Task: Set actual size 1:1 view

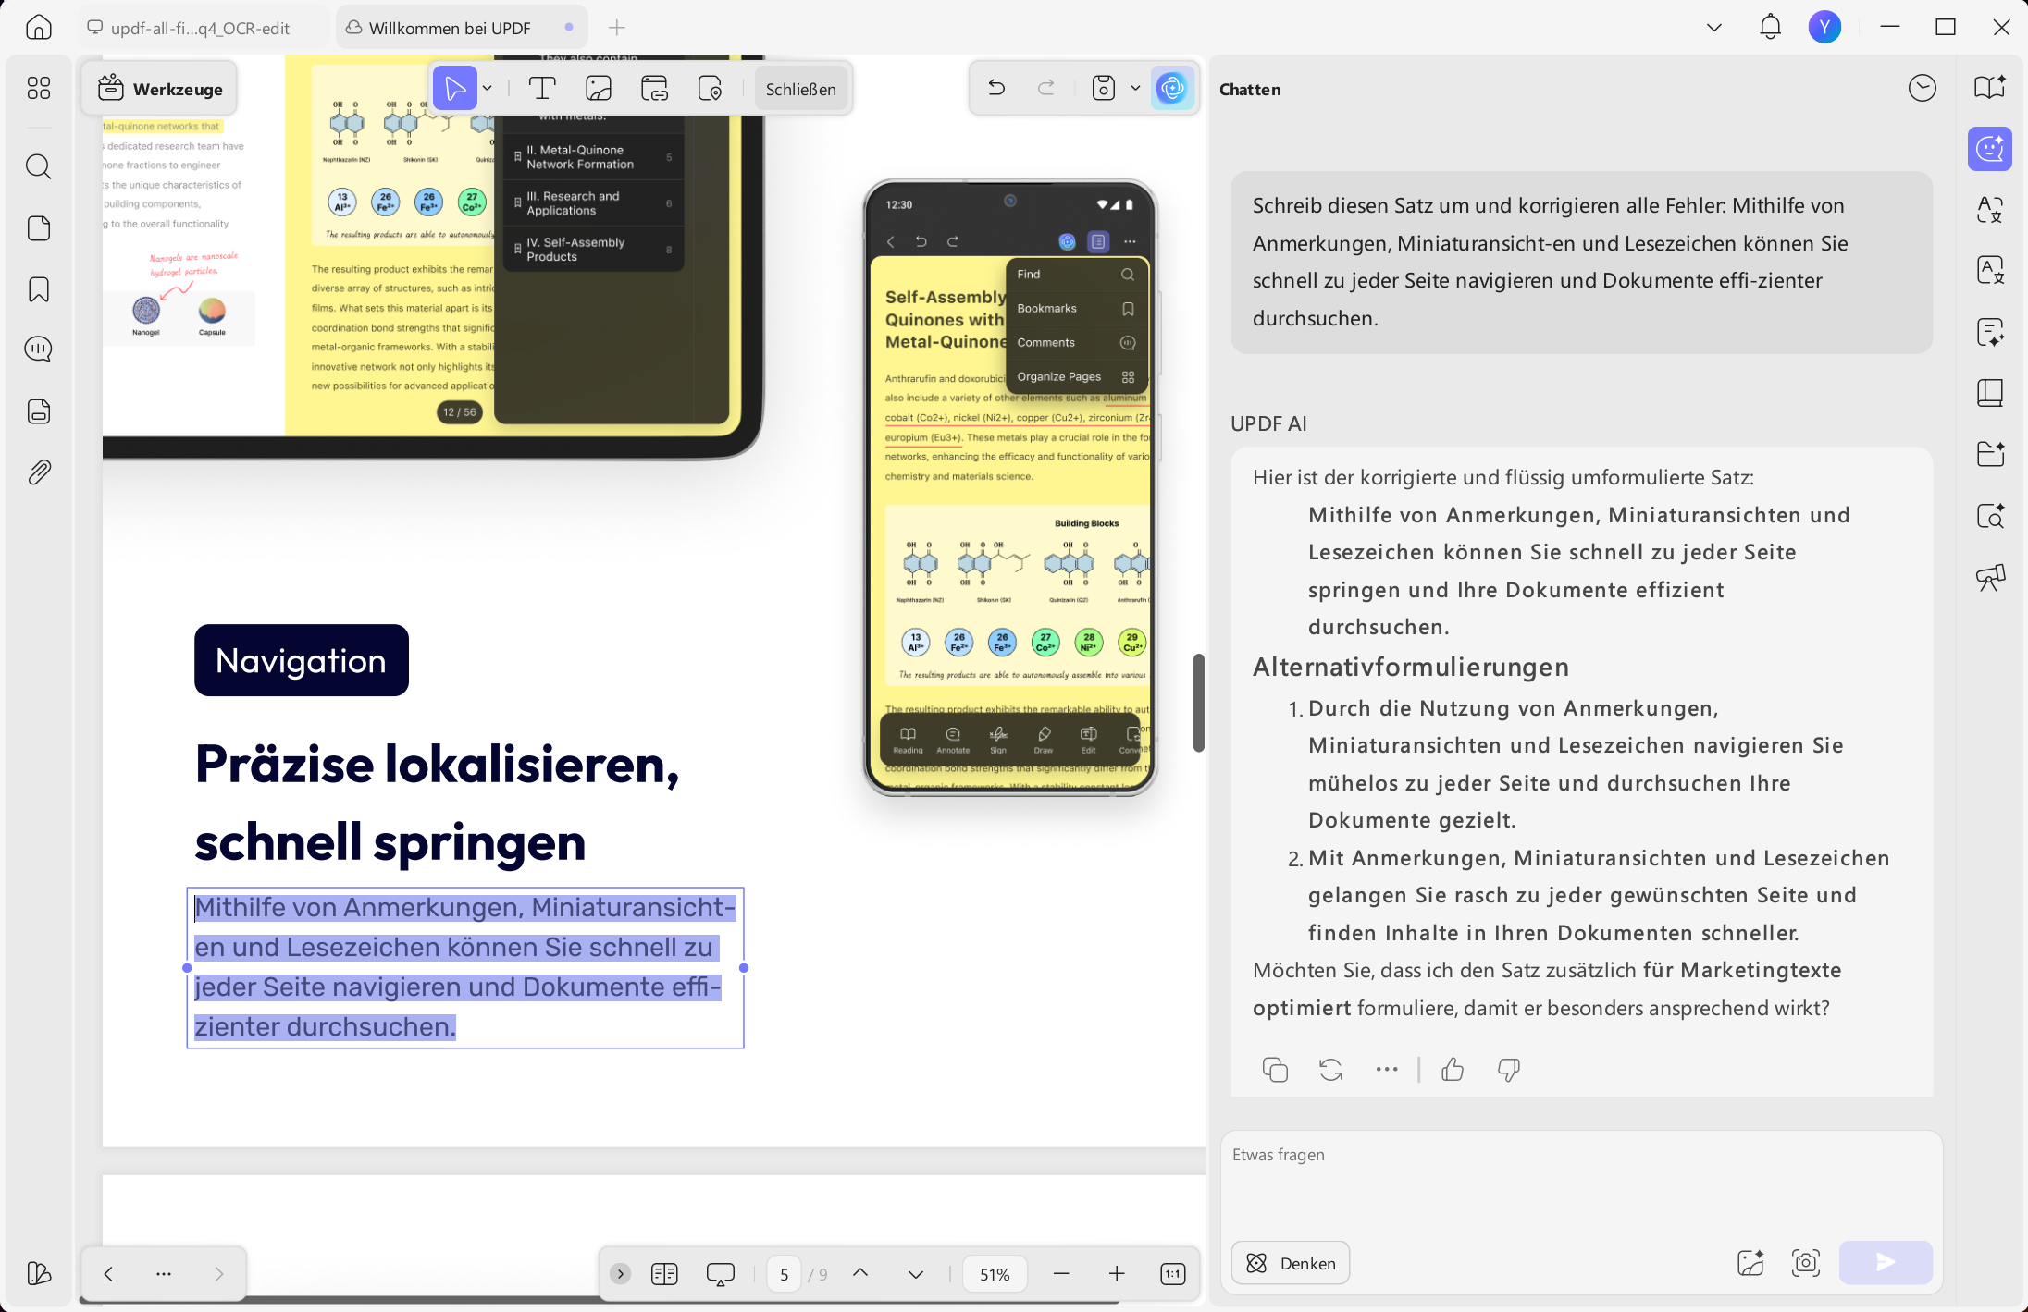Action: [1172, 1273]
